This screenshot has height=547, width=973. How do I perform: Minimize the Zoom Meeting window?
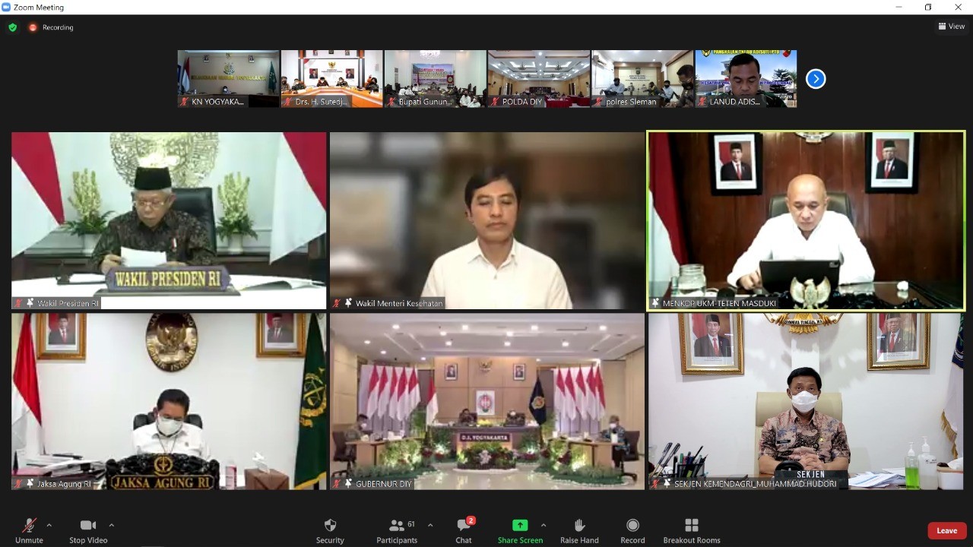(898, 7)
